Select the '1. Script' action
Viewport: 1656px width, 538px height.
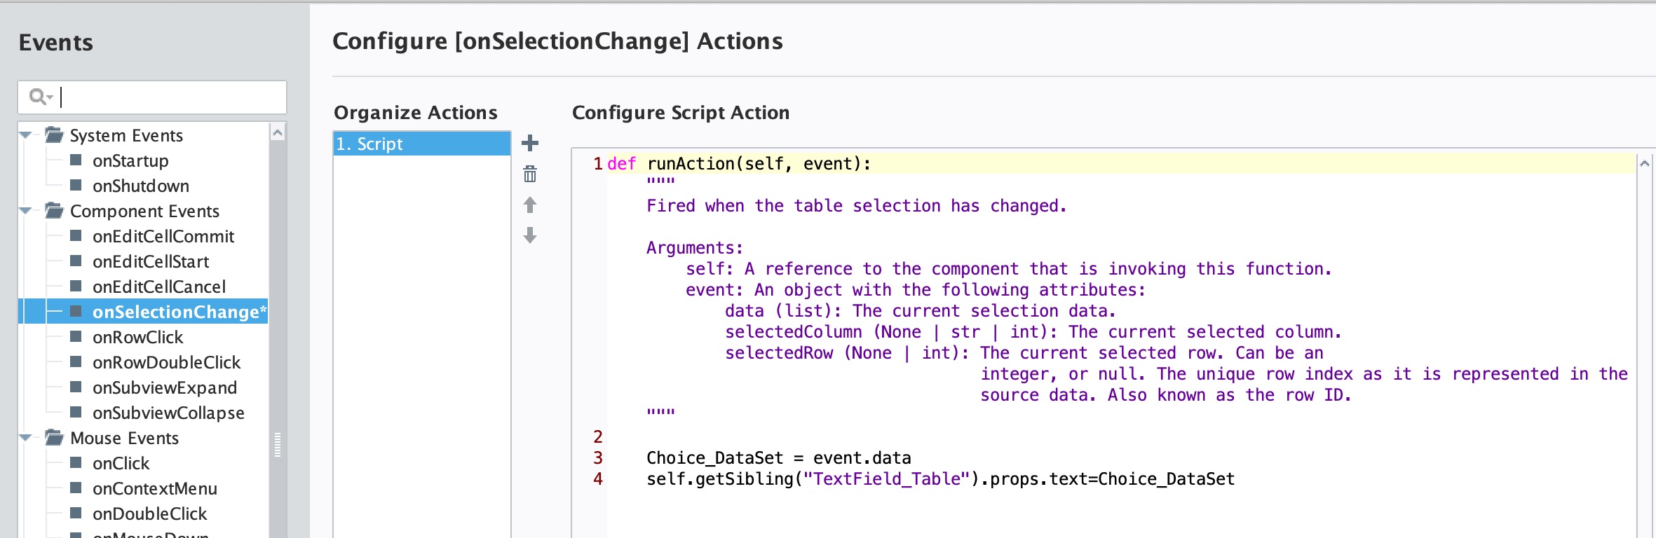421,144
